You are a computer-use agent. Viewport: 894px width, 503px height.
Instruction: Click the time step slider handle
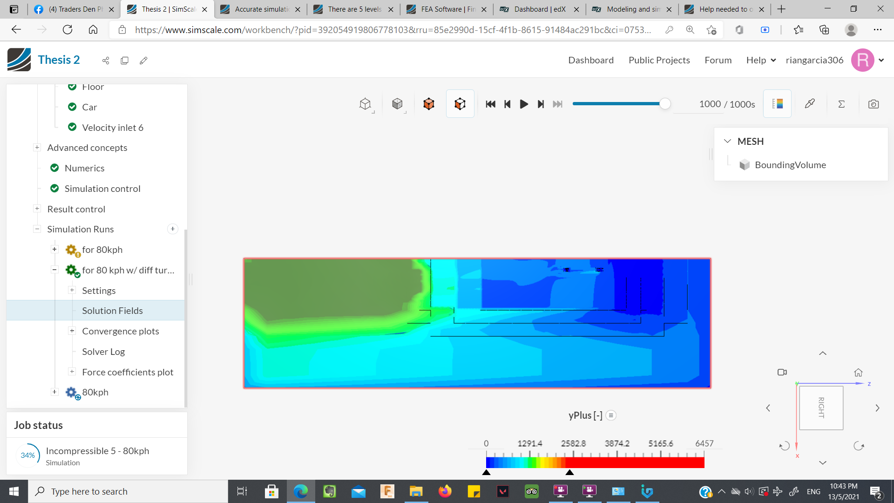click(665, 104)
